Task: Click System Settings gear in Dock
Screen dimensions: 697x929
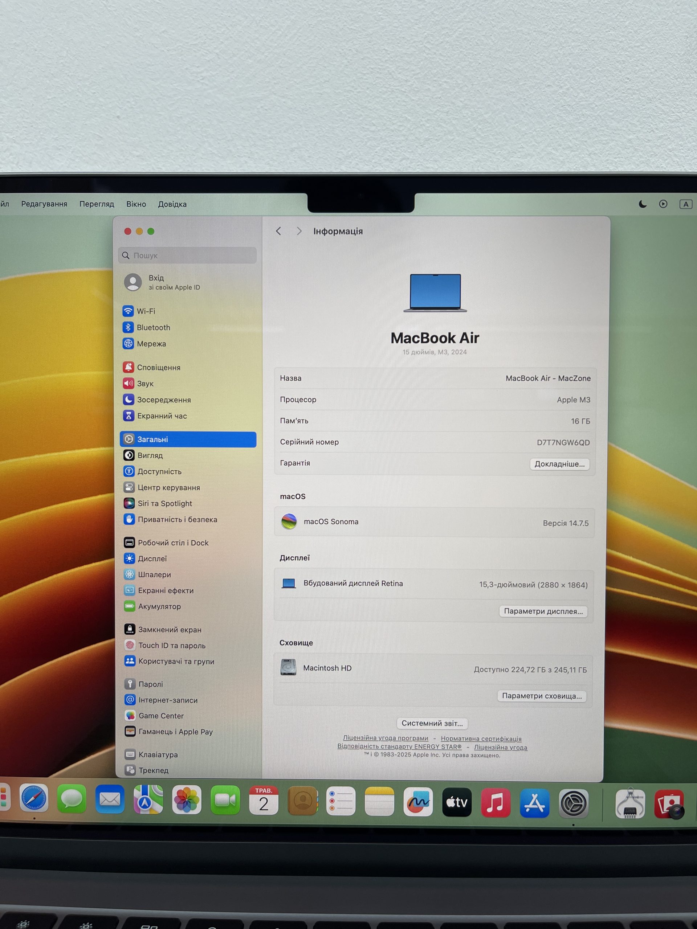Action: (574, 803)
